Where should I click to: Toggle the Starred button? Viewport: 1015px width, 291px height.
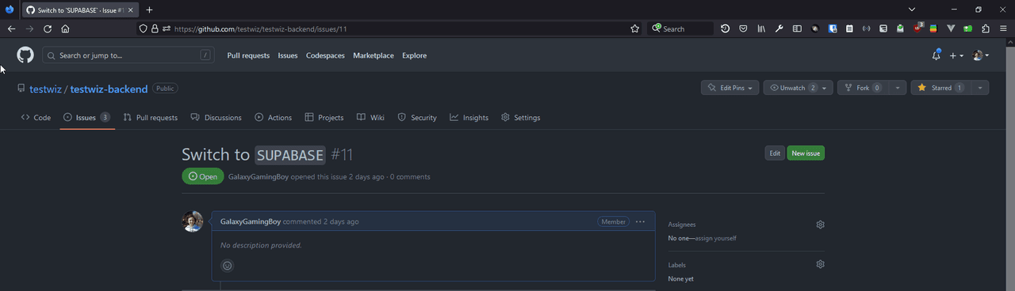tap(940, 88)
